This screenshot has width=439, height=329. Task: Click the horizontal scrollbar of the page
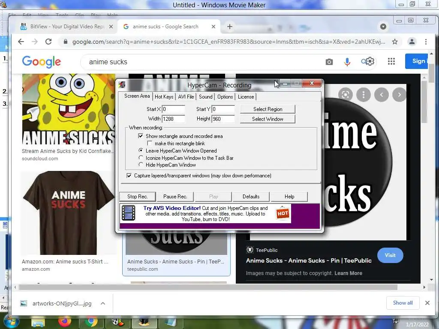(208, 287)
